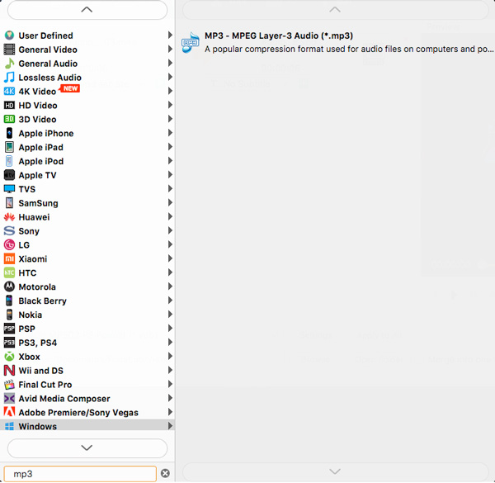The width and height of the screenshot is (495, 483).
Task: Select PS3, PS4 category
Action: pos(87,343)
